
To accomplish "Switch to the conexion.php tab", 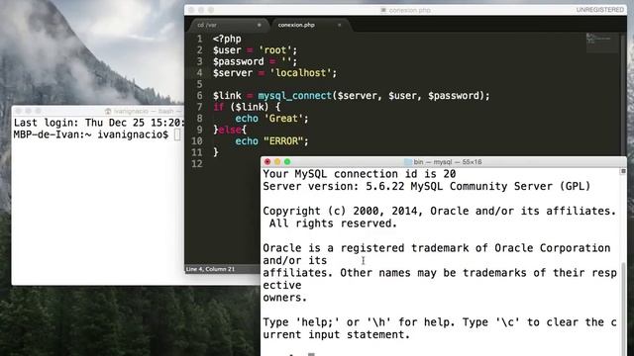I will 296,25.
